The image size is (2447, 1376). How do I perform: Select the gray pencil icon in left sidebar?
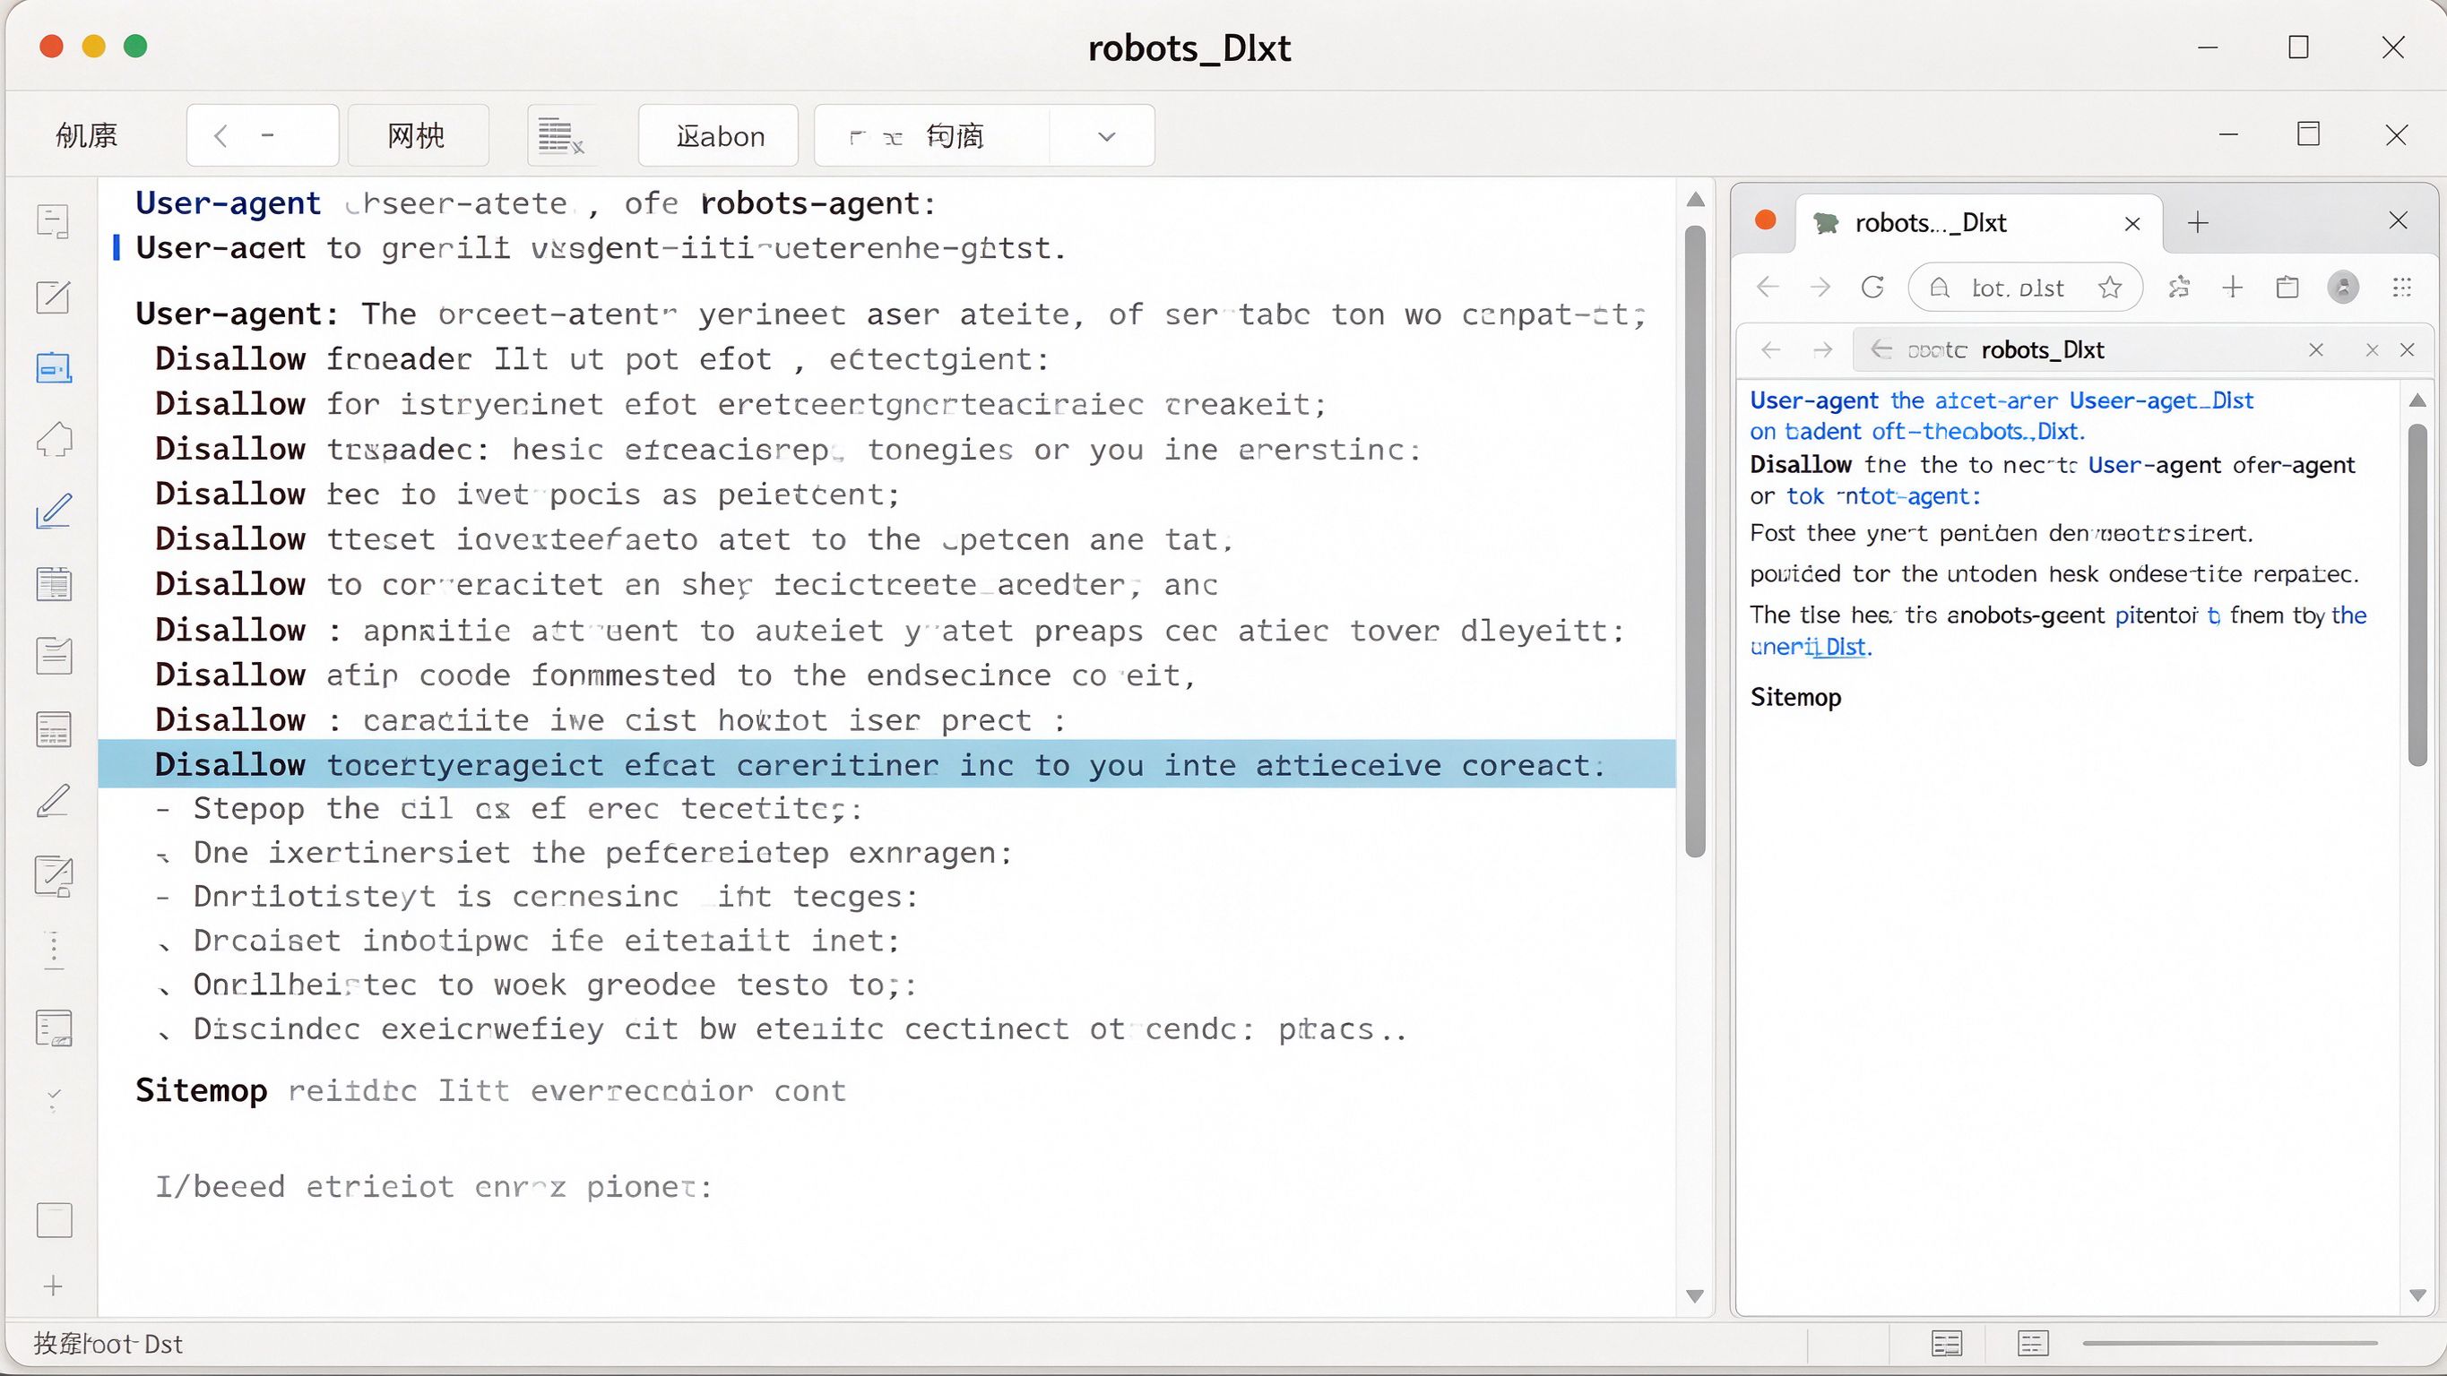point(53,801)
